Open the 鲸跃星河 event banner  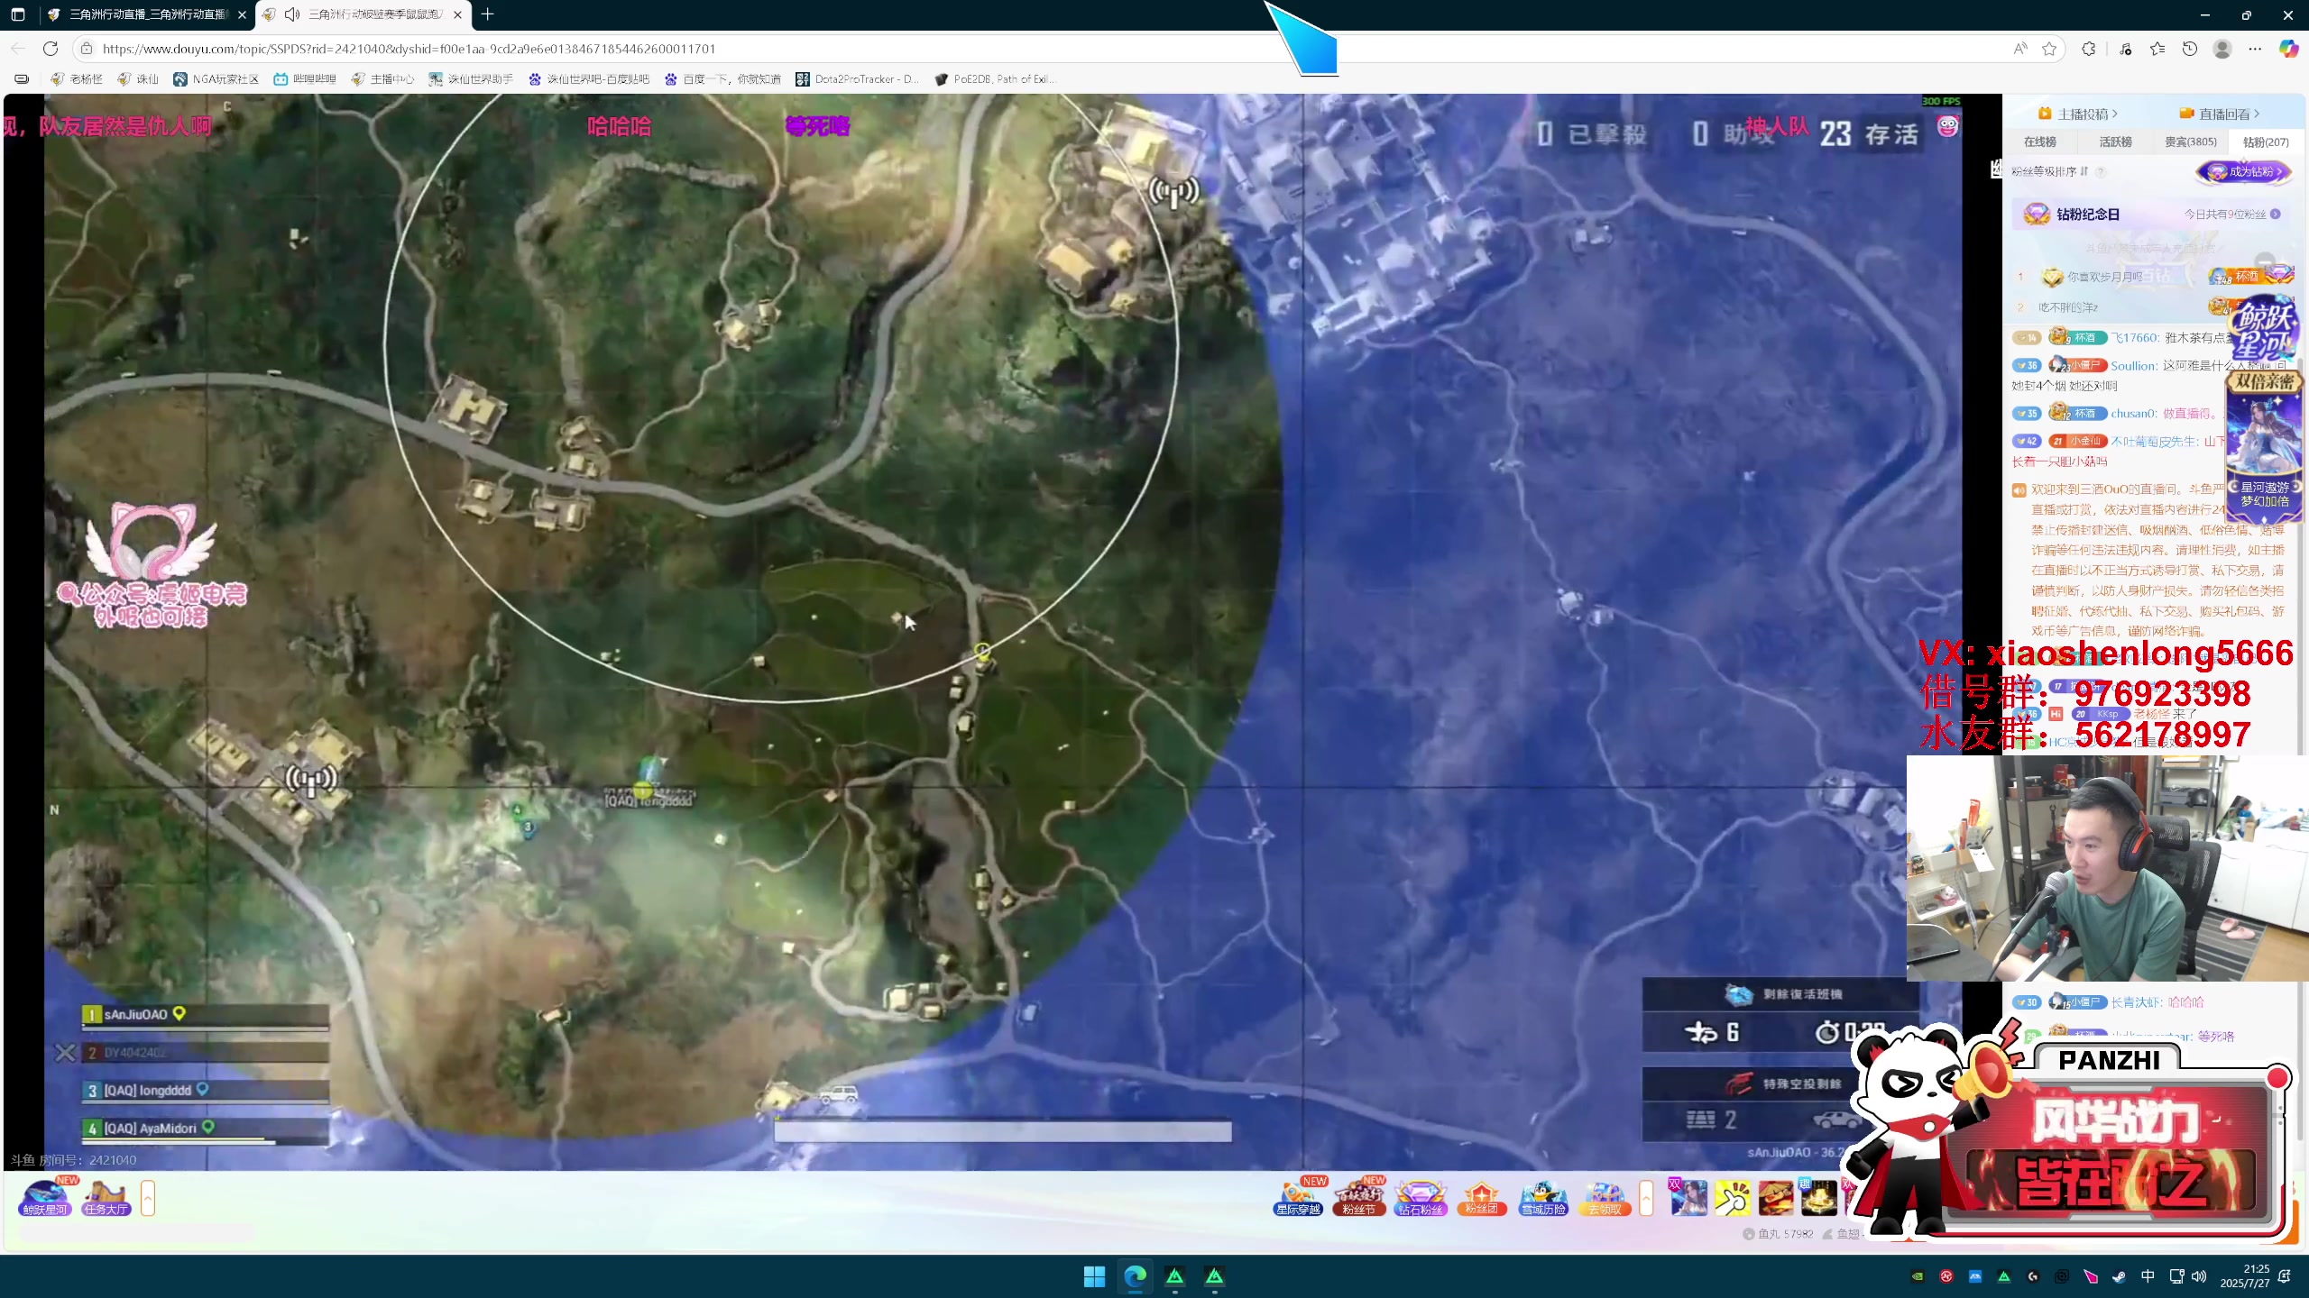point(2264,329)
